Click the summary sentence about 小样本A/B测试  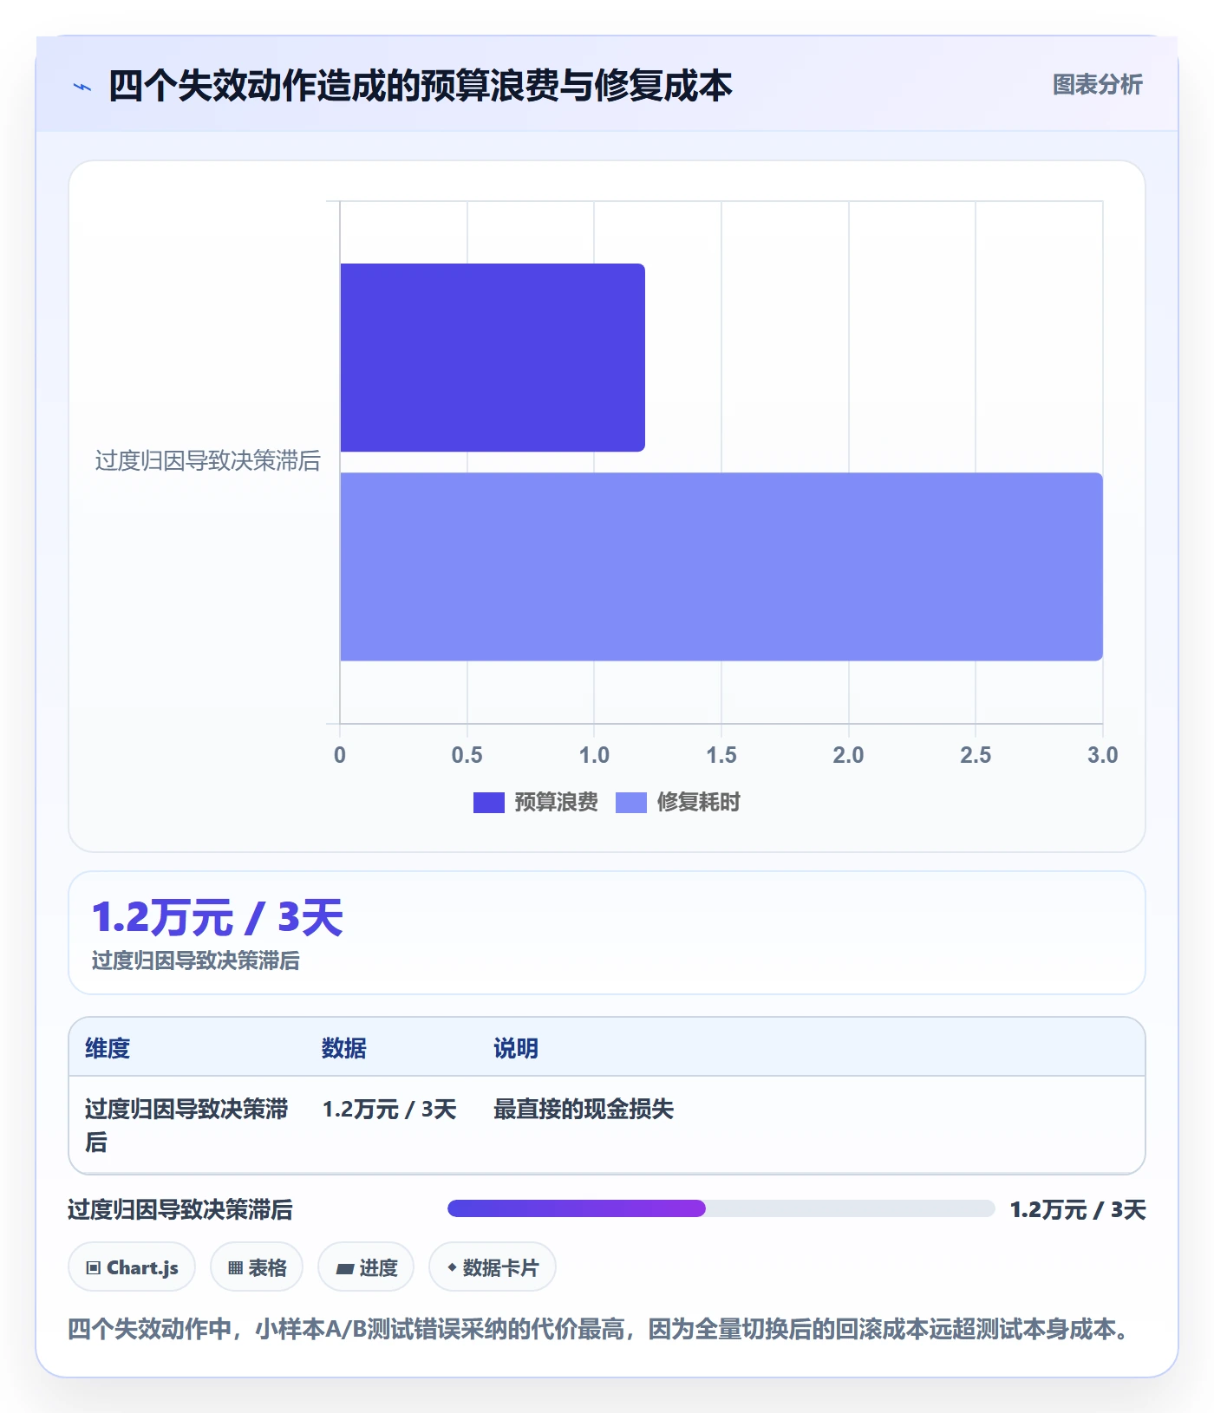tap(600, 1329)
